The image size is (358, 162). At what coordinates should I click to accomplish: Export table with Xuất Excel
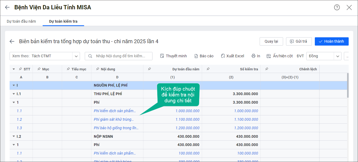coord(232,56)
